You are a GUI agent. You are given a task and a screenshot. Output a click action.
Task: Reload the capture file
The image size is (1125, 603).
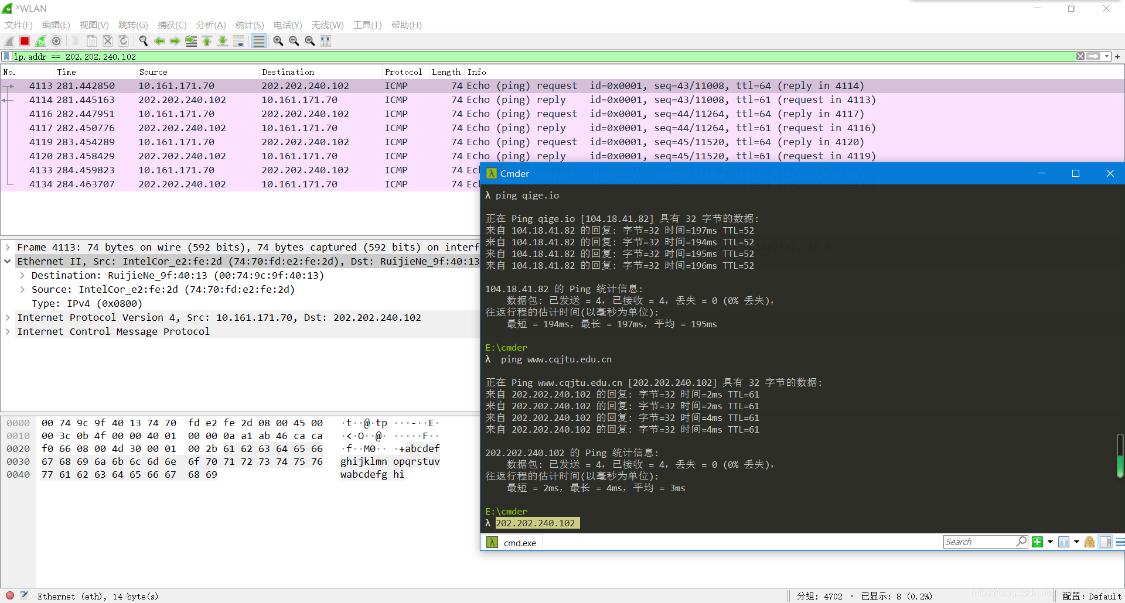click(x=124, y=41)
